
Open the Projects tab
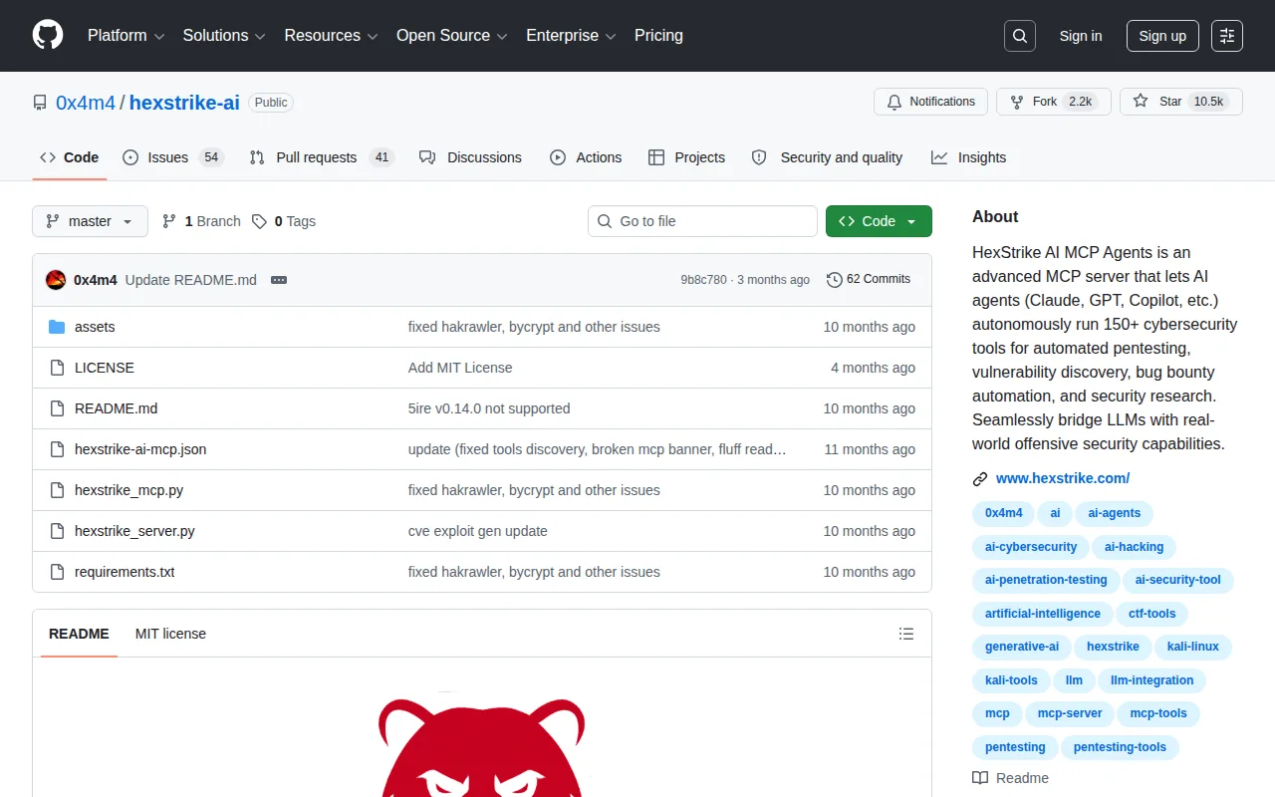(x=686, y=157)
